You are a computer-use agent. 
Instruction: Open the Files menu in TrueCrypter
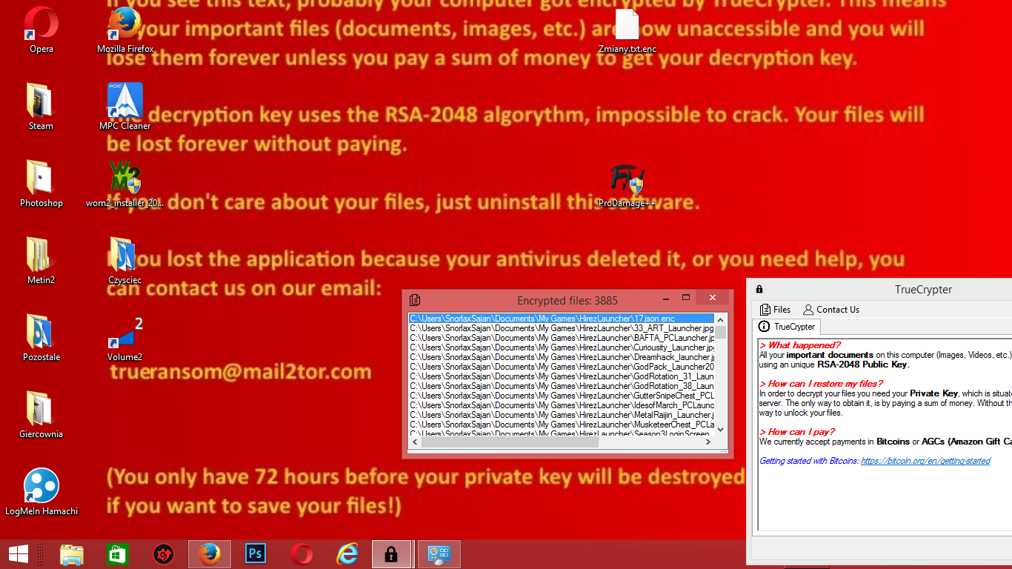775,310
